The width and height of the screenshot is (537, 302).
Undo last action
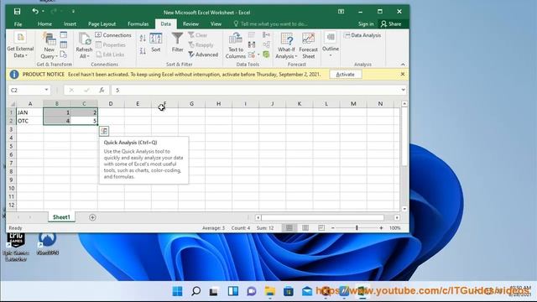pos(35,11)
